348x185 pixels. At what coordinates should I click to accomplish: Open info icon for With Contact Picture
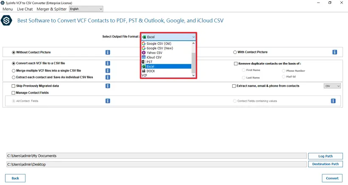[335, 52]
